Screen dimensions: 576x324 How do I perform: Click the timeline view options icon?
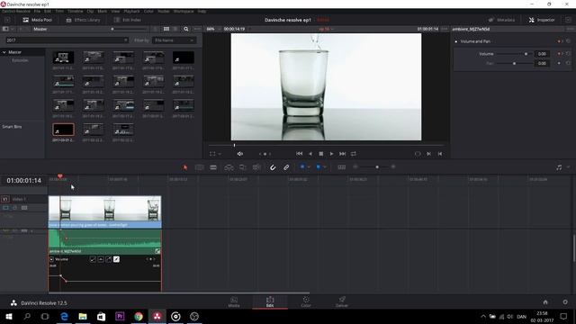tap(342, 167)
